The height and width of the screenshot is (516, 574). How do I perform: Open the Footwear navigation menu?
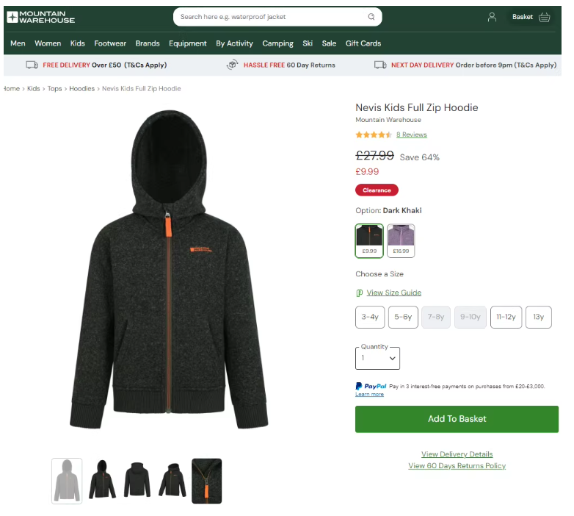click(110, 43)
